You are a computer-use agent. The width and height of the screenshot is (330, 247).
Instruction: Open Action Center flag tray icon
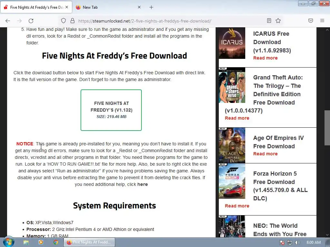tap(282, 242)
